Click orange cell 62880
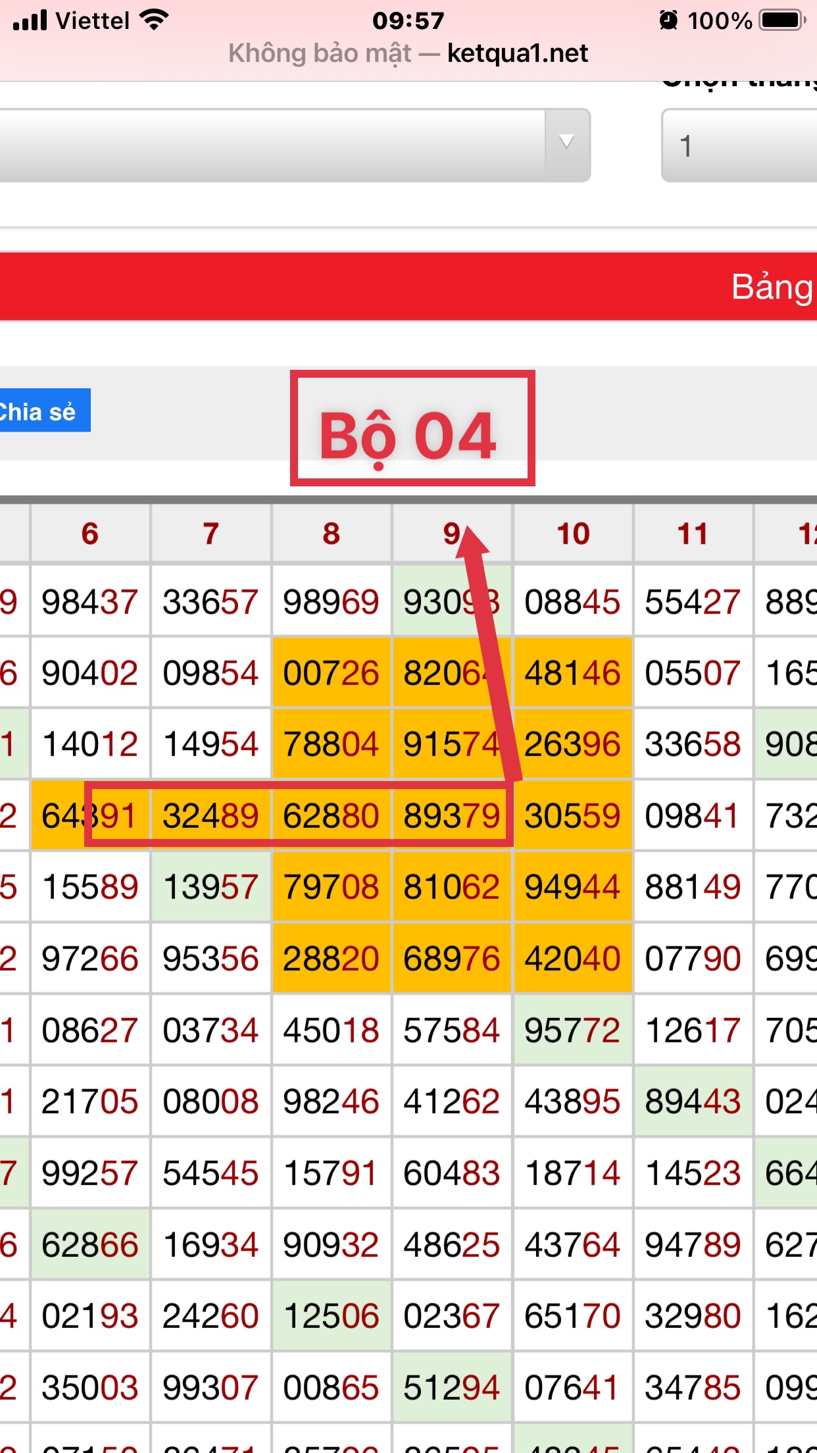The image size is (817, 1453). tap(332, 816)
